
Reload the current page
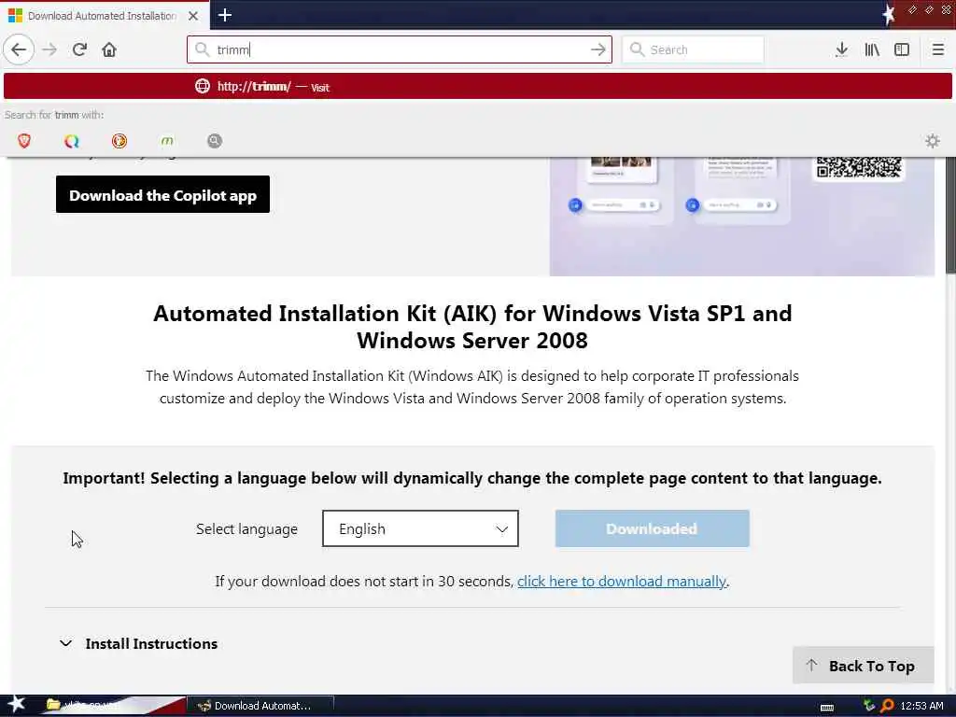click(79, 49)
